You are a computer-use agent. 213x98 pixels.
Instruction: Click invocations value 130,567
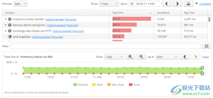tap(162, 37)
